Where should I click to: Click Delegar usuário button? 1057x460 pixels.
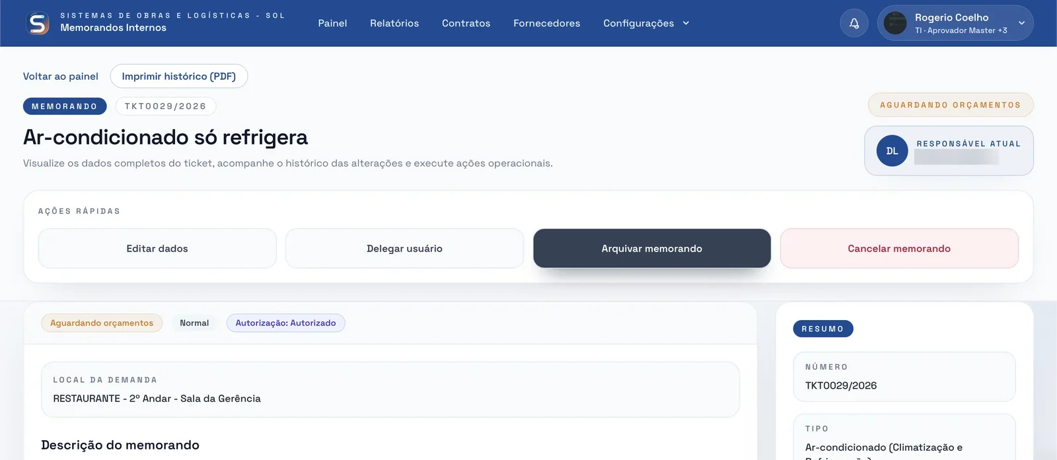[x=404, y=248]
